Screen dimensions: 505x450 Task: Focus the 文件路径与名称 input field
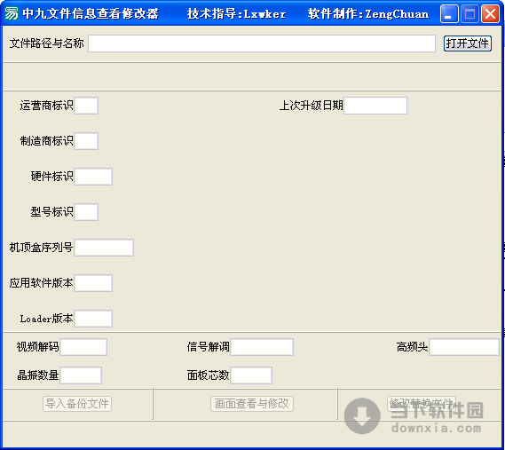tap(262, 43)
